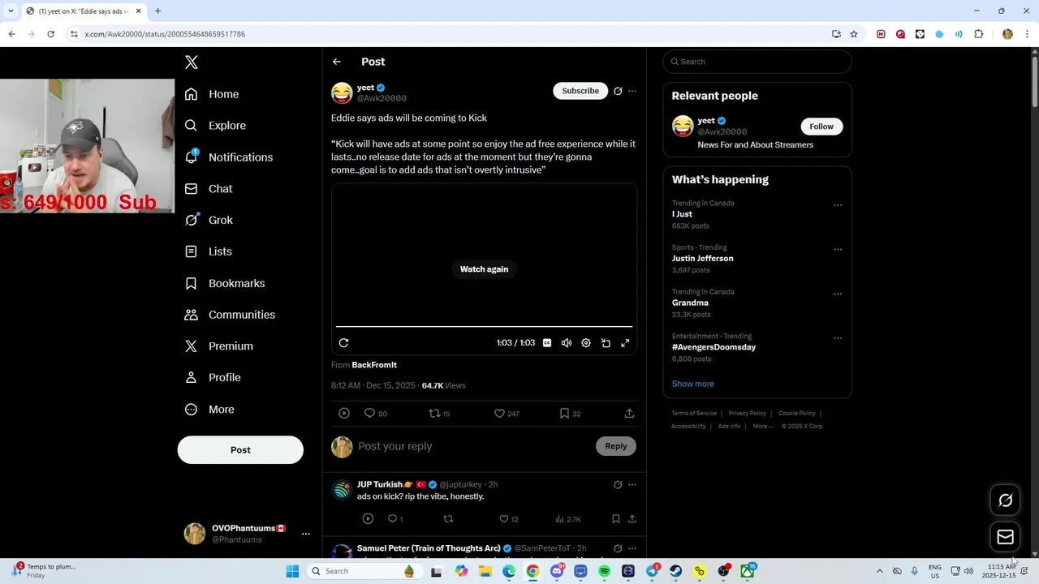Open Spotify from taskbar
Image resolution: width=1039 pixels, height=584 pixels.
point(604,572)
